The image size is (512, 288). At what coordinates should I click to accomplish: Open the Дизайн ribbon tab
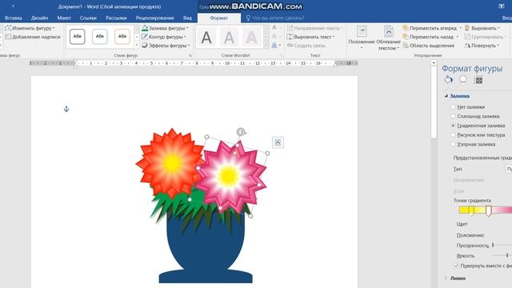tap(39, 18)
